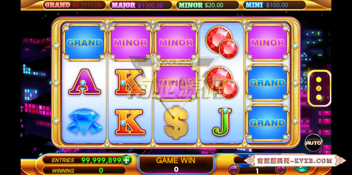Tap the MINOR tile on fifth reel
The height and width of the screenshot is (175, 352).
pos(267,42)
